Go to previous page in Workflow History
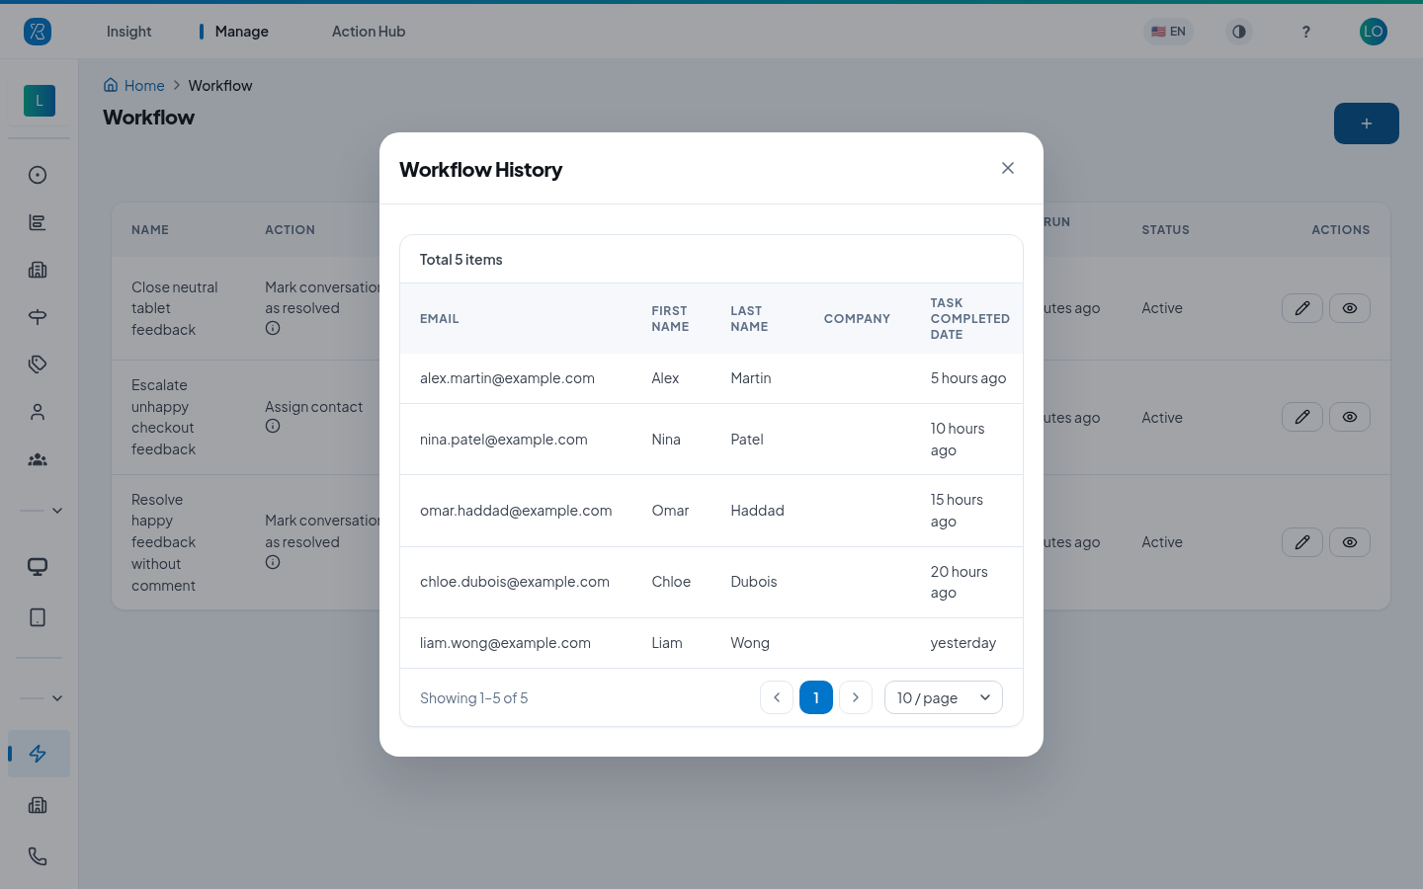Screen dimensions: 1423x889 [777, 697]
